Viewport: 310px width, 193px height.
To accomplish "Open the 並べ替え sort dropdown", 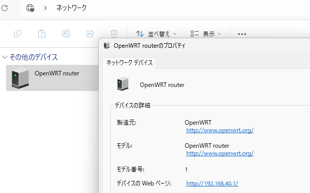I will (x=156, y=34).
